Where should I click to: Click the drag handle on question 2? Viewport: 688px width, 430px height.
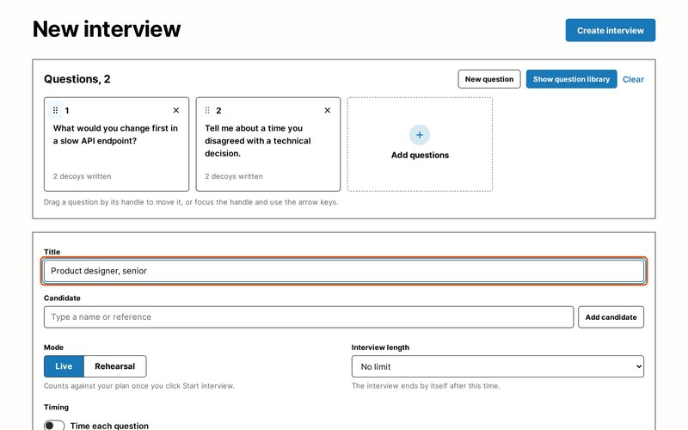(x=207, y=110)
